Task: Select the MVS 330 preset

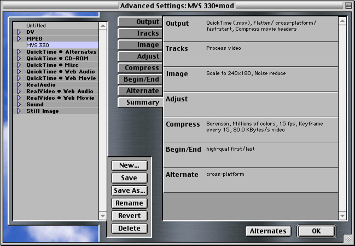Action: tap(38, 45)
